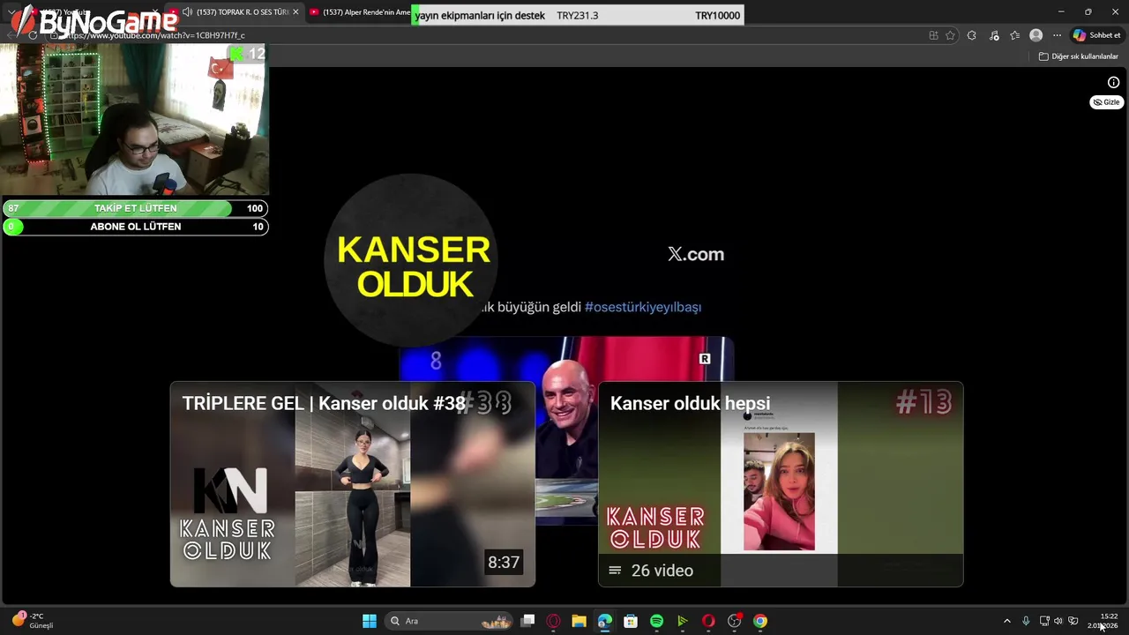Click the 26 video playlist label

[x=651, y=571]
